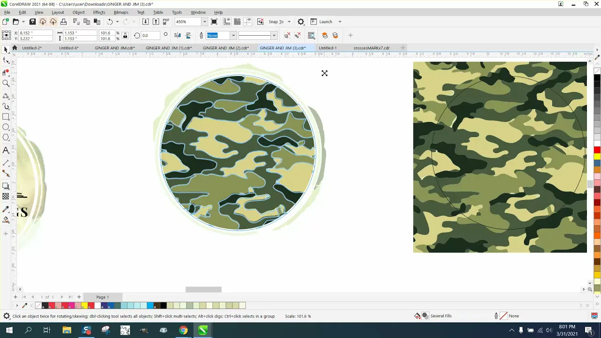Open the Effects menu

[99, 12]
